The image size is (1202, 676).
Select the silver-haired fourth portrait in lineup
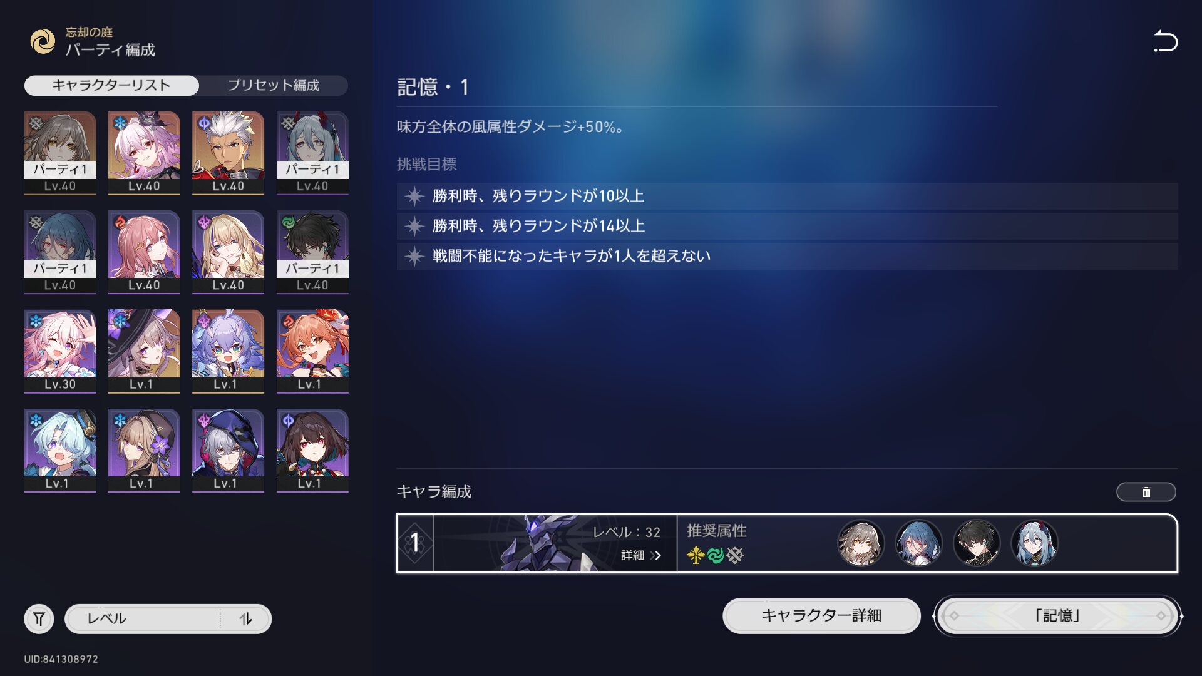point(1034,543)
